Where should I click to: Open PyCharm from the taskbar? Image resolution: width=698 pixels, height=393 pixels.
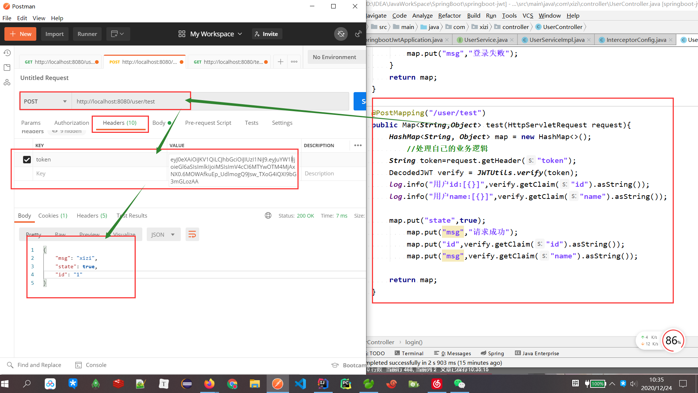(x=346, y=384)
